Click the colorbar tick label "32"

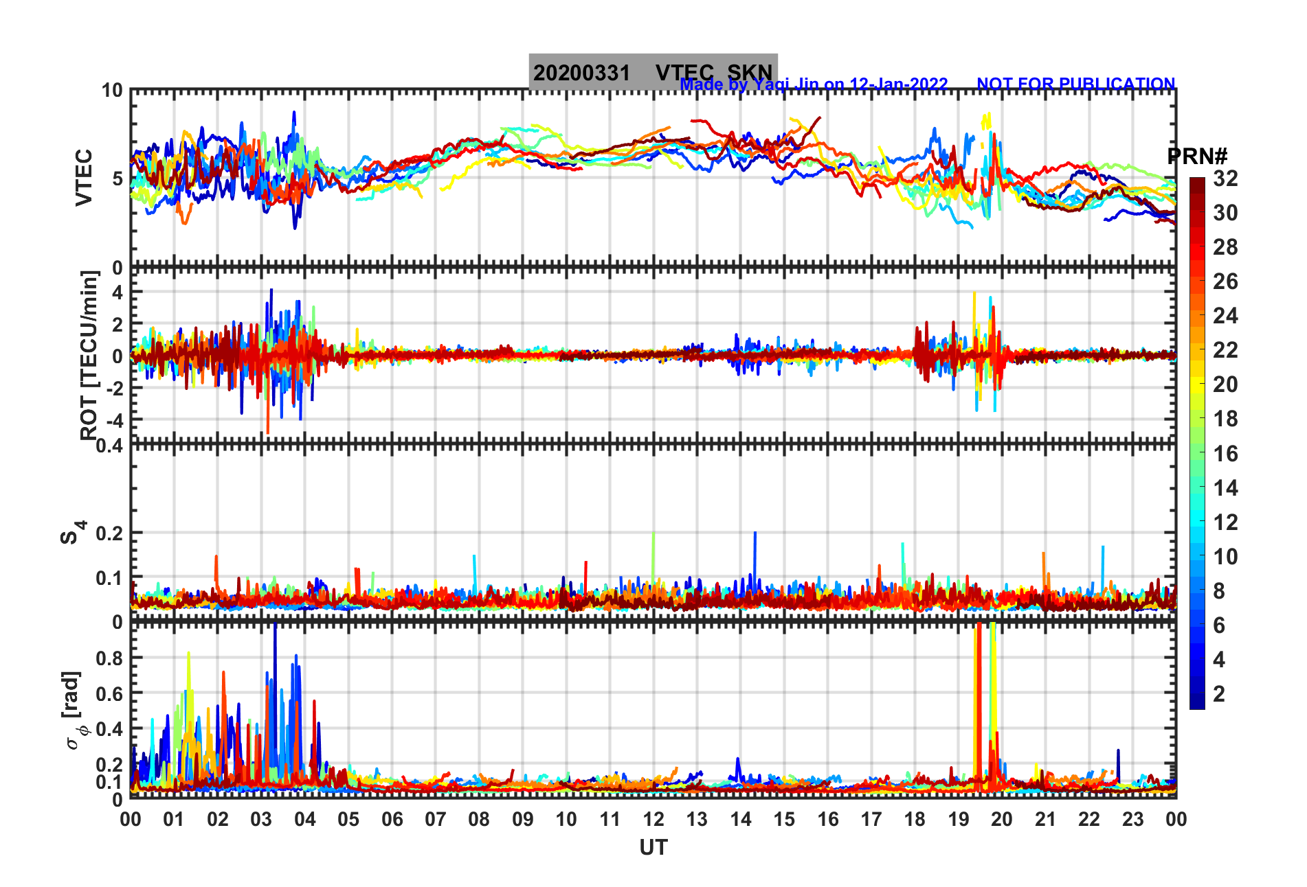coord(1225,178)
